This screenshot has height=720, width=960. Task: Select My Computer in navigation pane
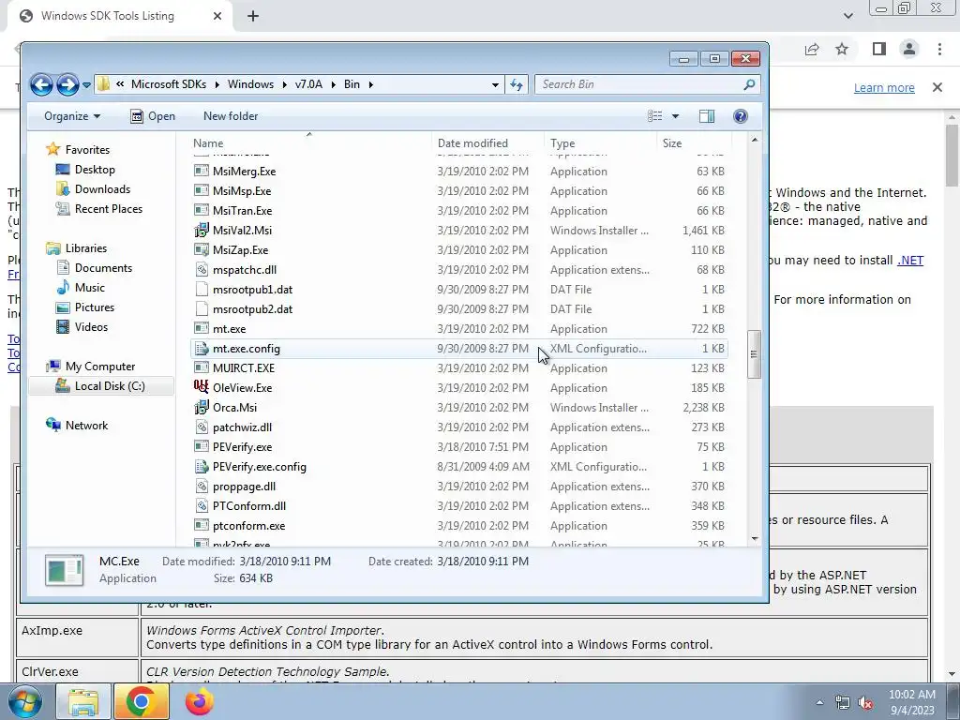point(99,367)
